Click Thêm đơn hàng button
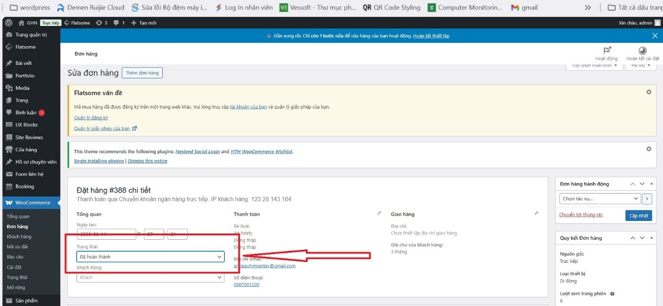This screenshot has width=663, height=306. pos(142,73)
